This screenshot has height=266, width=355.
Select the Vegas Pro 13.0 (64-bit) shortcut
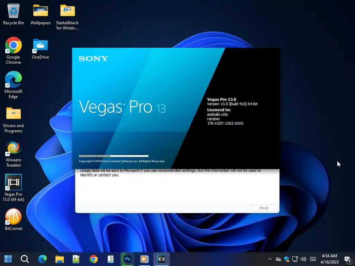[14, 188]
